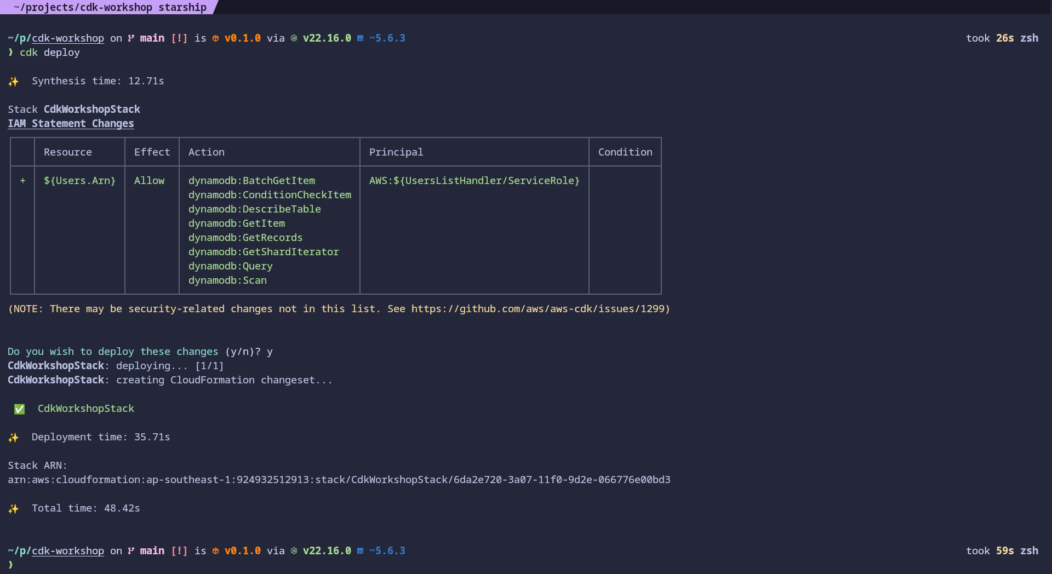Click the Node.js icon before v22.16.0 in top prompt
The width and height of the screenshot is (1052, 574).
[294, 38]
